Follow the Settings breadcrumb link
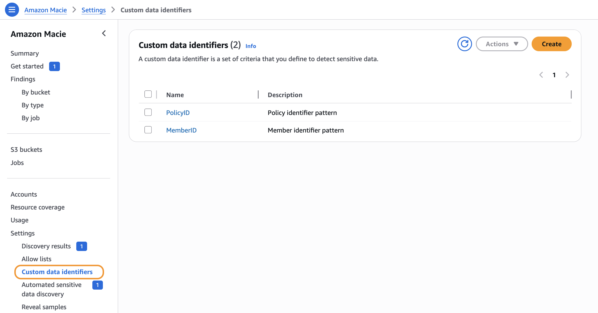Viewport: 598px width, 313px height. (94, 10)
